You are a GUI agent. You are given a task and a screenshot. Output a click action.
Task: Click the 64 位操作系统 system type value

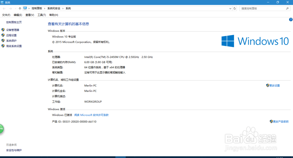pos(105,67)
